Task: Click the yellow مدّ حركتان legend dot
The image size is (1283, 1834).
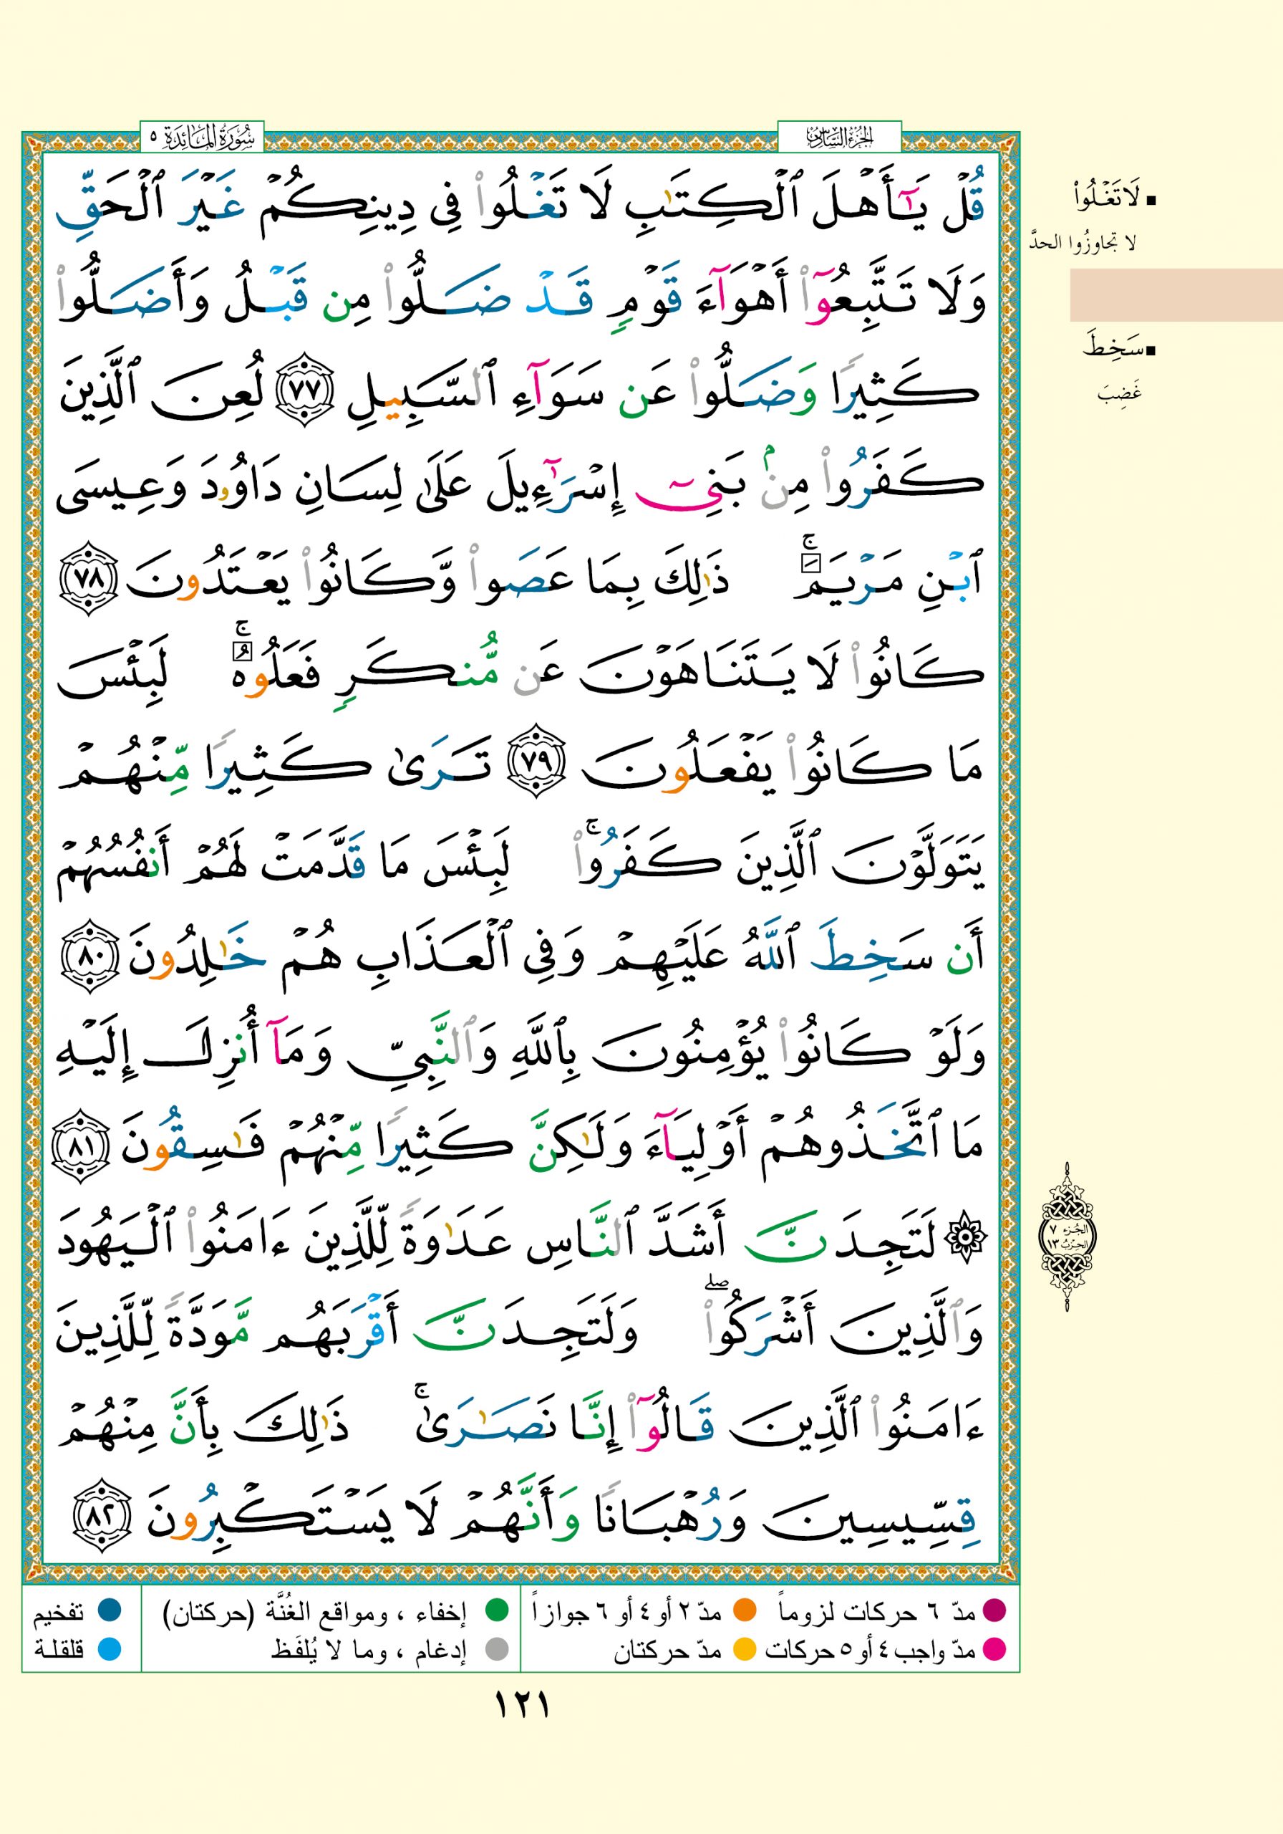Action: pos(744,1648)
